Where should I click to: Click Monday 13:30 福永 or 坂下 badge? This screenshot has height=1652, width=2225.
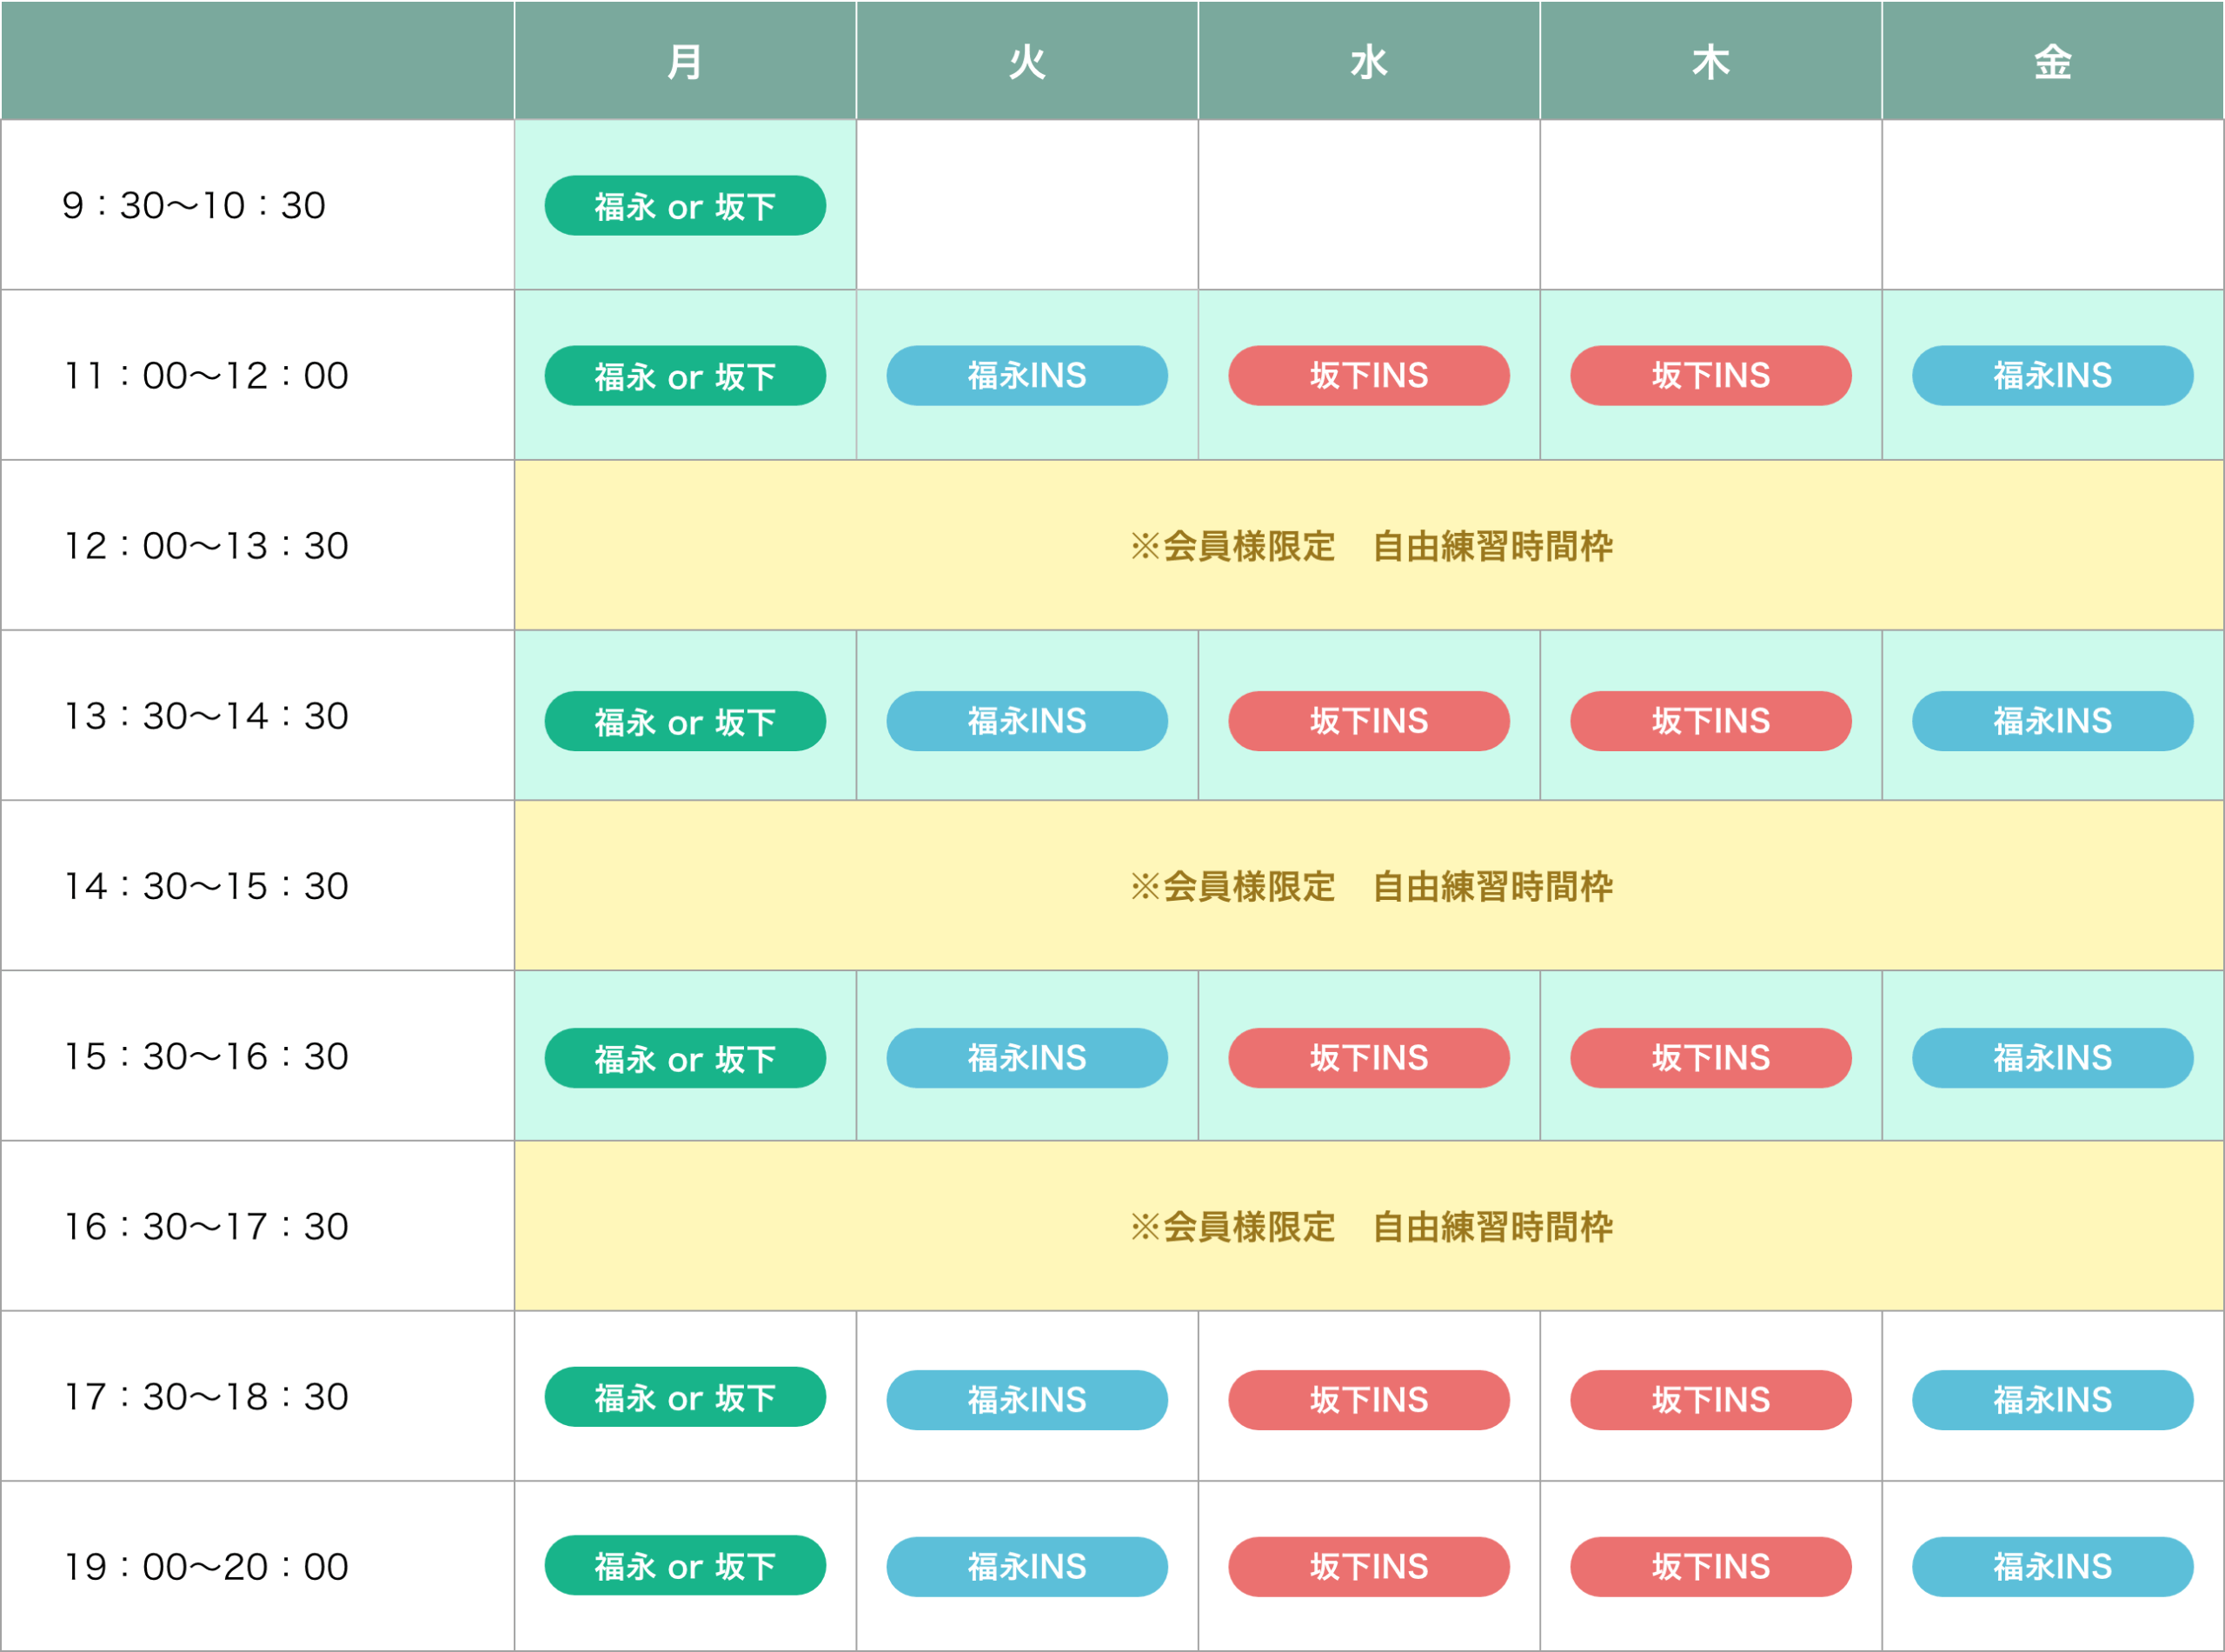click(x=685, y=721)
